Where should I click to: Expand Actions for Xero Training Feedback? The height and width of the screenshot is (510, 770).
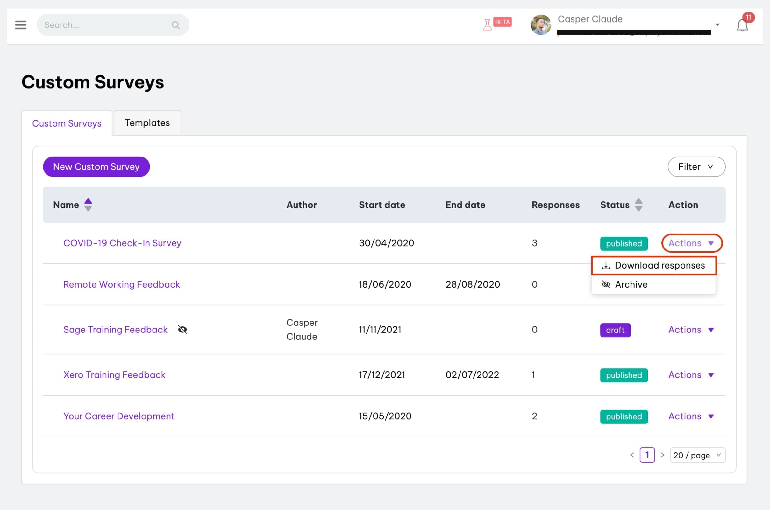[x=691, y=375]
